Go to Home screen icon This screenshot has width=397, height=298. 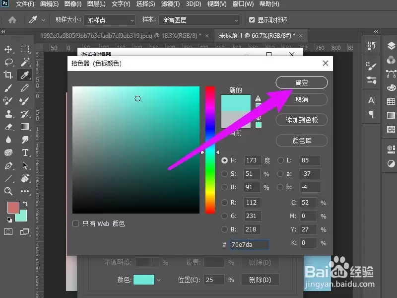(12, 20)
